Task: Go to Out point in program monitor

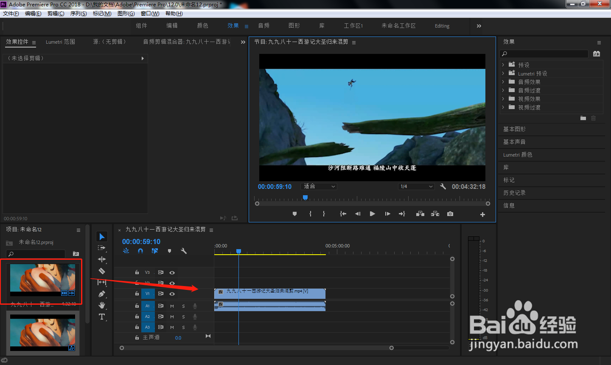Action: pos(402,214)
